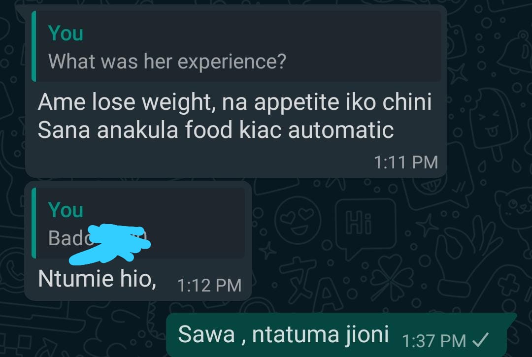Image resolution: width=532 pixels, height=357 pixels.
Task: Tap the blue scribble covering the quoted text
Action: tap(109, 244)
